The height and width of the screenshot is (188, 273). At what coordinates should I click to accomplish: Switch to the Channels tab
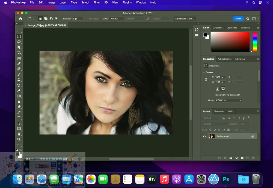[x=219, y=111]
